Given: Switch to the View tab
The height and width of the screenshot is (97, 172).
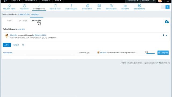Looking at the screenshot, I should (x=9, y=21).
